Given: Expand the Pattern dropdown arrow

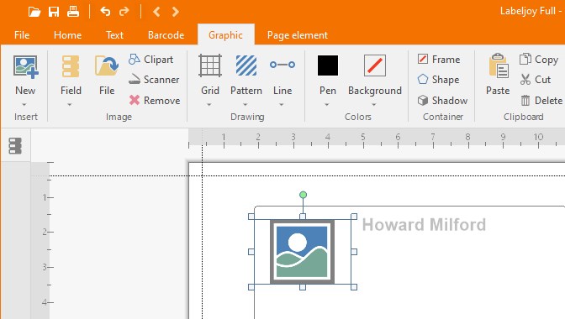Looking at the screenshot, I should pyautogui.click(x=245, y=105).
